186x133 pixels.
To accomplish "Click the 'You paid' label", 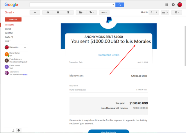I will point(120,103).
